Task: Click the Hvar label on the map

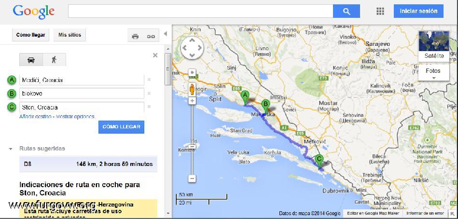Action: coord(215,136)
